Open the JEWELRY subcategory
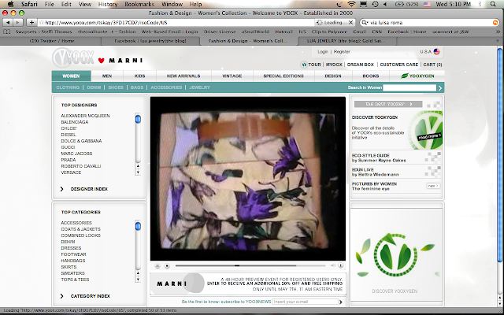This screenshot has height=315, width=504. tap(199, 87)
